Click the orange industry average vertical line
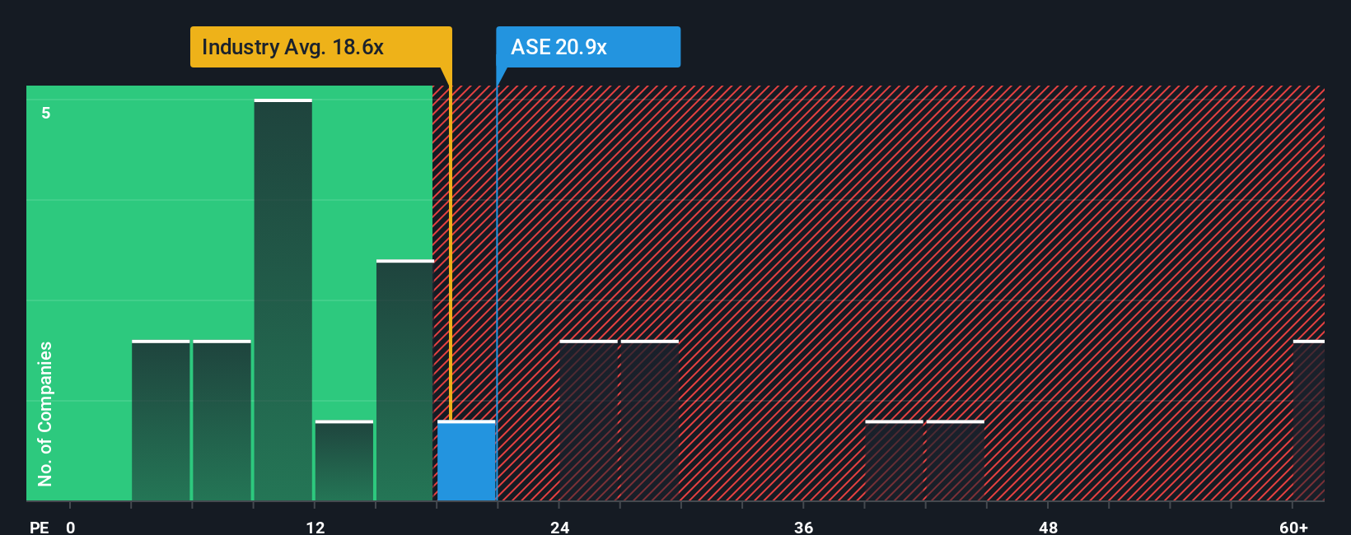 [x=451, y=254]
